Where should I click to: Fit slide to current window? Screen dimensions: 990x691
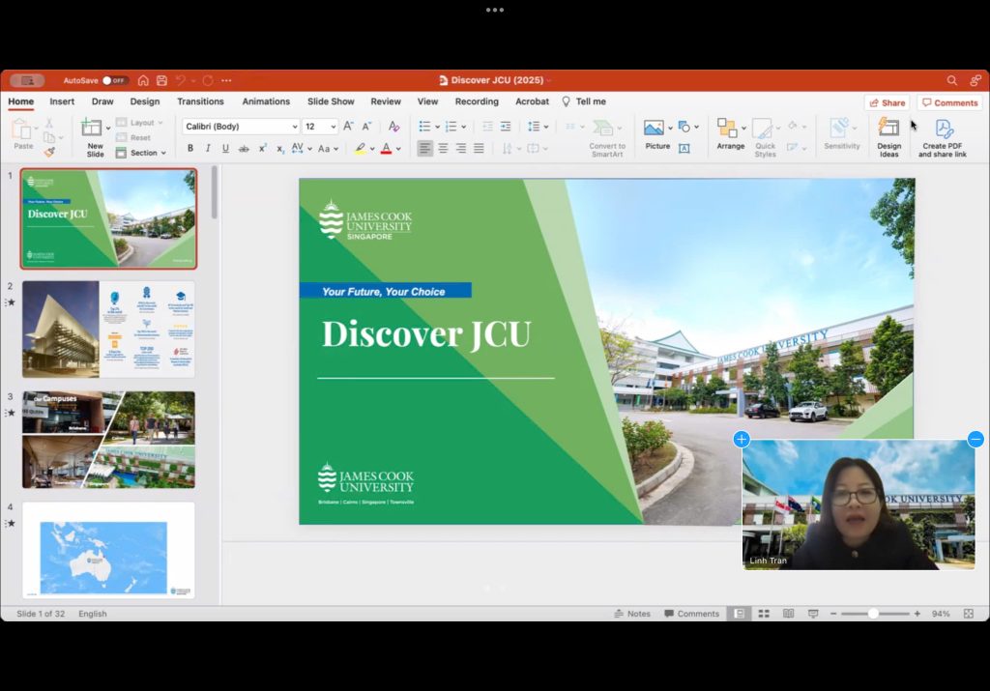[x=969, y=614]
